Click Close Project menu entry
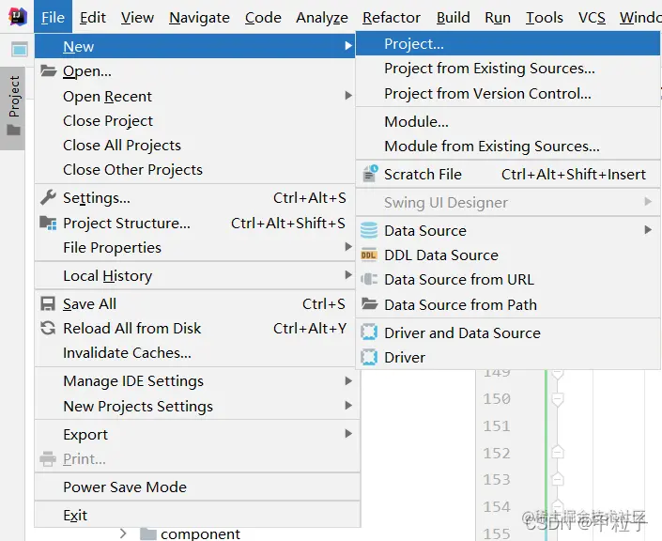662x541 pixels. (194, 121)
